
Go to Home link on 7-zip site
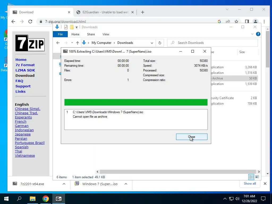click(21, 59)
